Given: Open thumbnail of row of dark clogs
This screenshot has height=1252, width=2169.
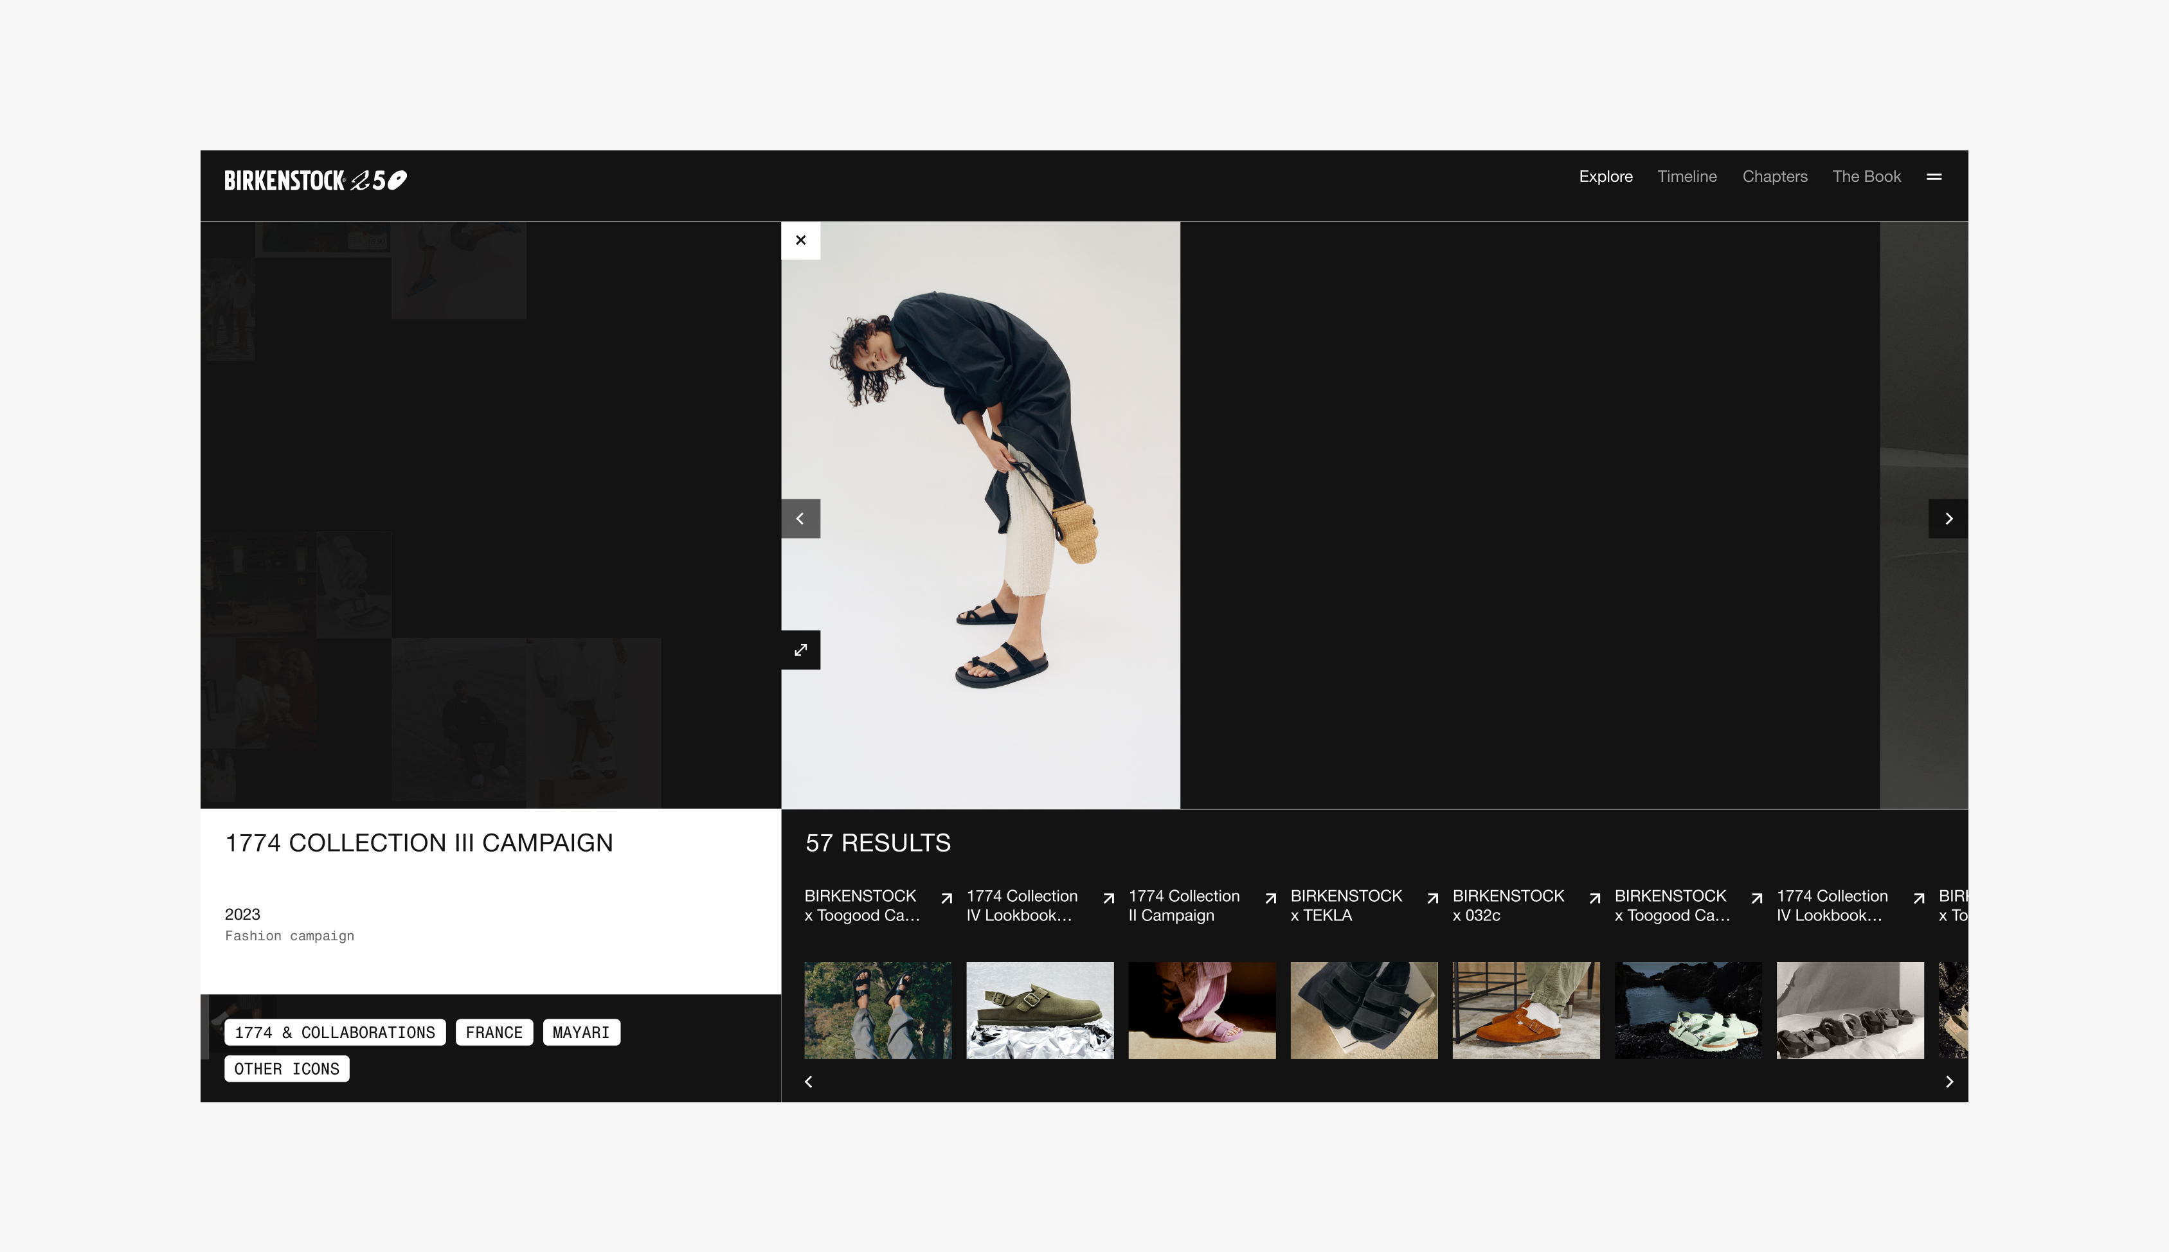Looking at the screenshot, I should pyautogui.click(x=1850, y=1010).
